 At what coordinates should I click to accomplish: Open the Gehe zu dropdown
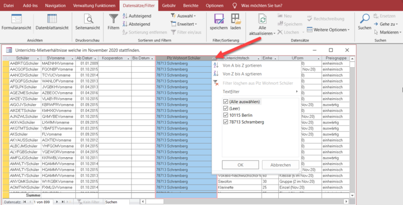[x=385, y=24]
